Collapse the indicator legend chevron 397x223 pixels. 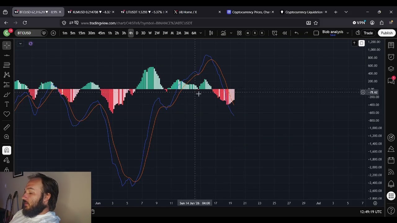tap(20, 43)
